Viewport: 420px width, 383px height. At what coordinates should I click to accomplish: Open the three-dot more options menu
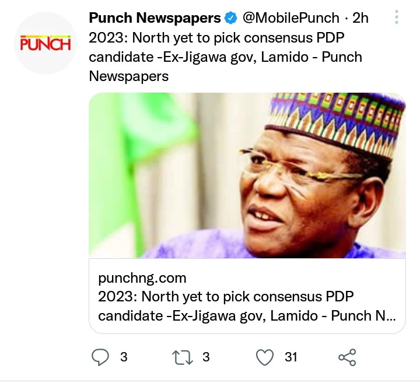click(x=397, y=17)
